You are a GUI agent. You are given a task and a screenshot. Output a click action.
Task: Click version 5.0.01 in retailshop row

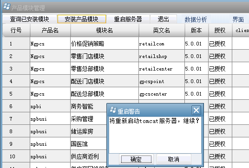pyautogui.click(x=197, y=56)
